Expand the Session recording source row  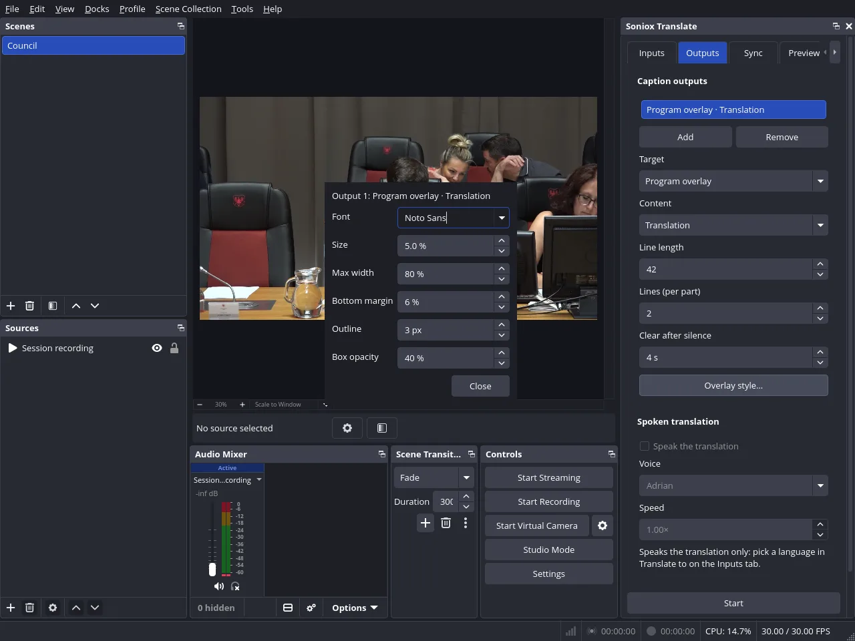click(12, 348)
